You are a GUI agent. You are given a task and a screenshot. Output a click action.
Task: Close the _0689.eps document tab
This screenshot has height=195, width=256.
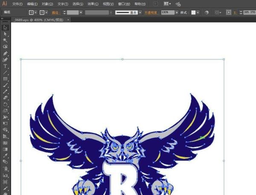click(x=68, y=20)
